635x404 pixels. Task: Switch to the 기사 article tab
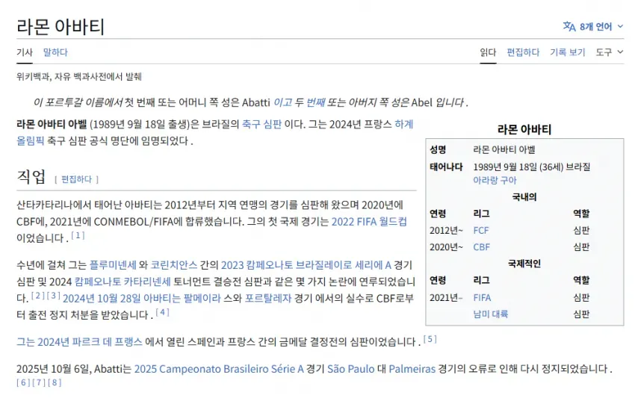tap(25, 52)
